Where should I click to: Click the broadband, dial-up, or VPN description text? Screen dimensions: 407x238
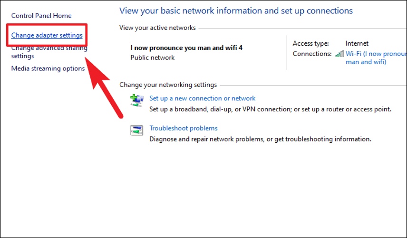click(x=270, y=109)
